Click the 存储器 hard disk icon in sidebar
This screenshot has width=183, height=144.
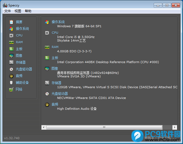[x=11, y=62]
